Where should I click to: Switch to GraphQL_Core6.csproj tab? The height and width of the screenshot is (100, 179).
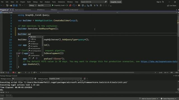(x=71, y=10)
